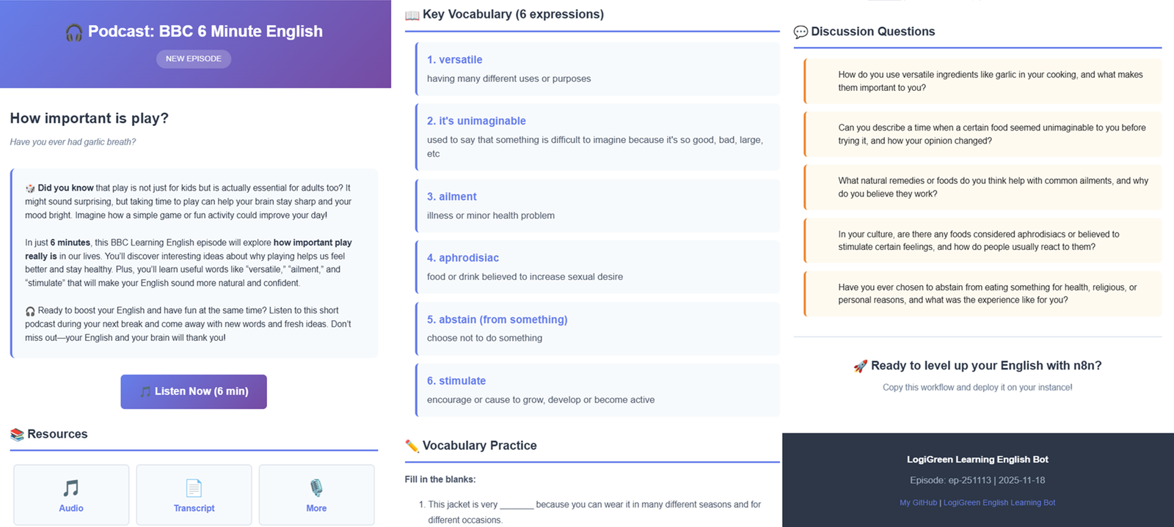This screenshot has width=1174, height=527.
Task: Click the More microphone icon
Action: point(316,488)
